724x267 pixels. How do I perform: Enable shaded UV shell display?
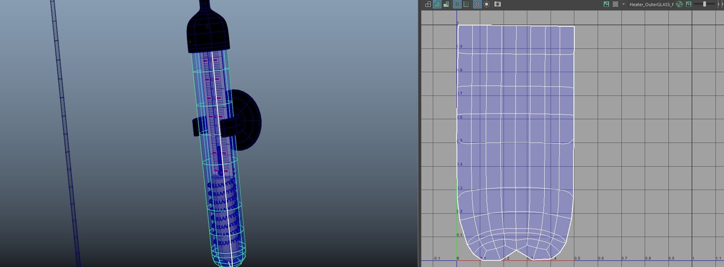coord(437,4)
